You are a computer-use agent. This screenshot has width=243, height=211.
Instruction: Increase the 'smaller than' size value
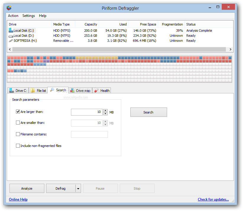(x=105, y=121)
